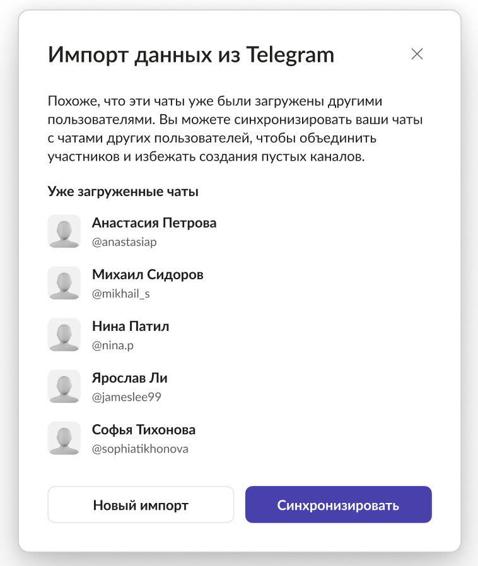
Task: Dismiss the dialog with the X icon
Action: pos(417,54)
